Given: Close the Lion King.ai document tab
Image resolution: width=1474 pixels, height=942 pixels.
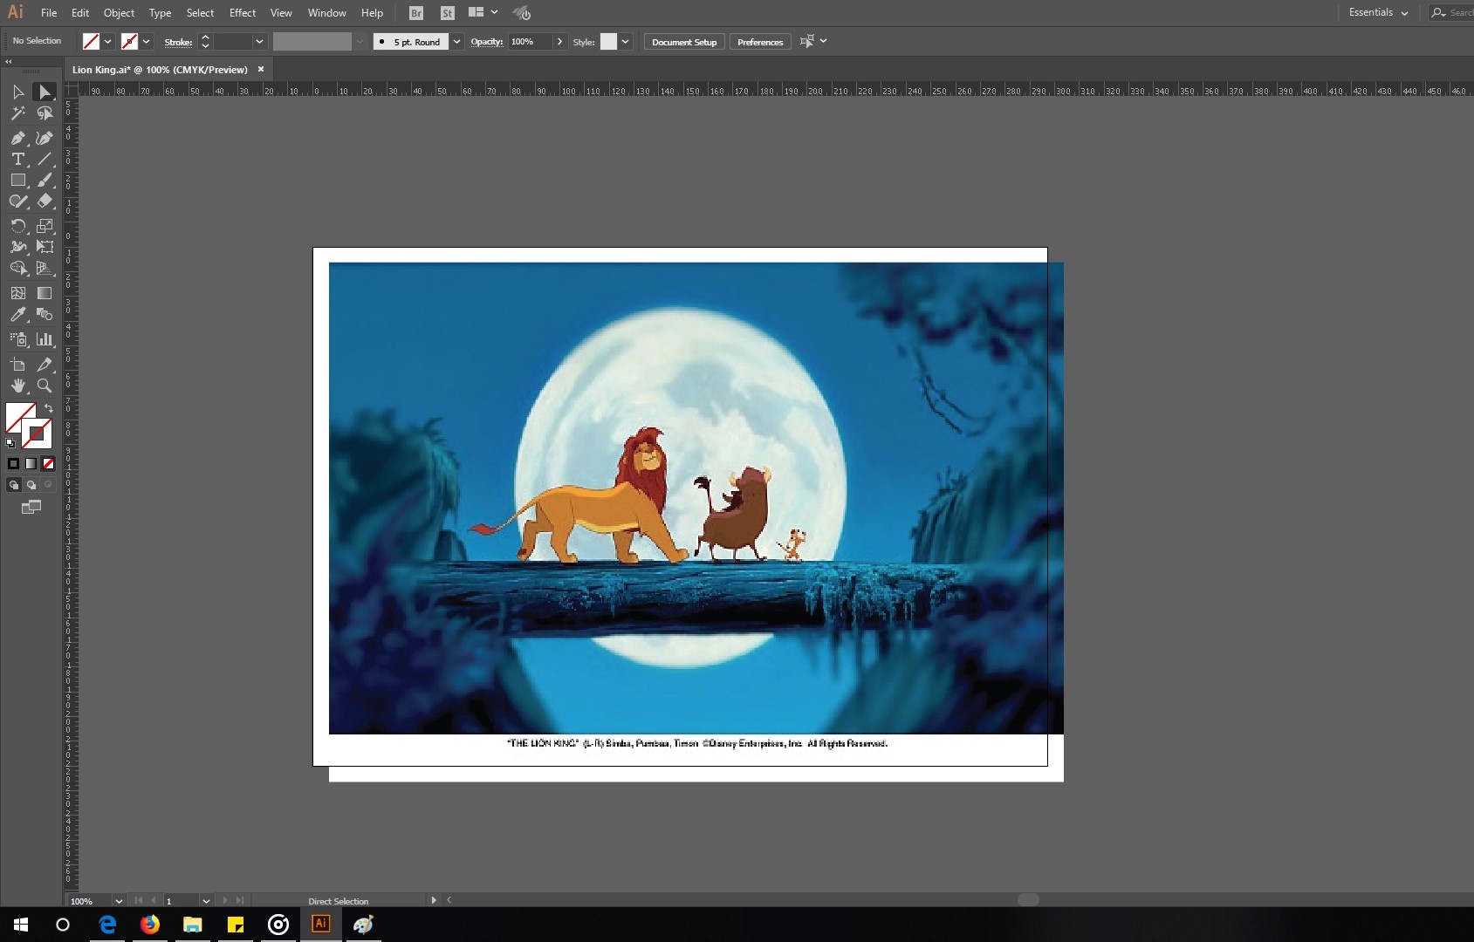Looking at the screenshot, I should click(260, 70).
